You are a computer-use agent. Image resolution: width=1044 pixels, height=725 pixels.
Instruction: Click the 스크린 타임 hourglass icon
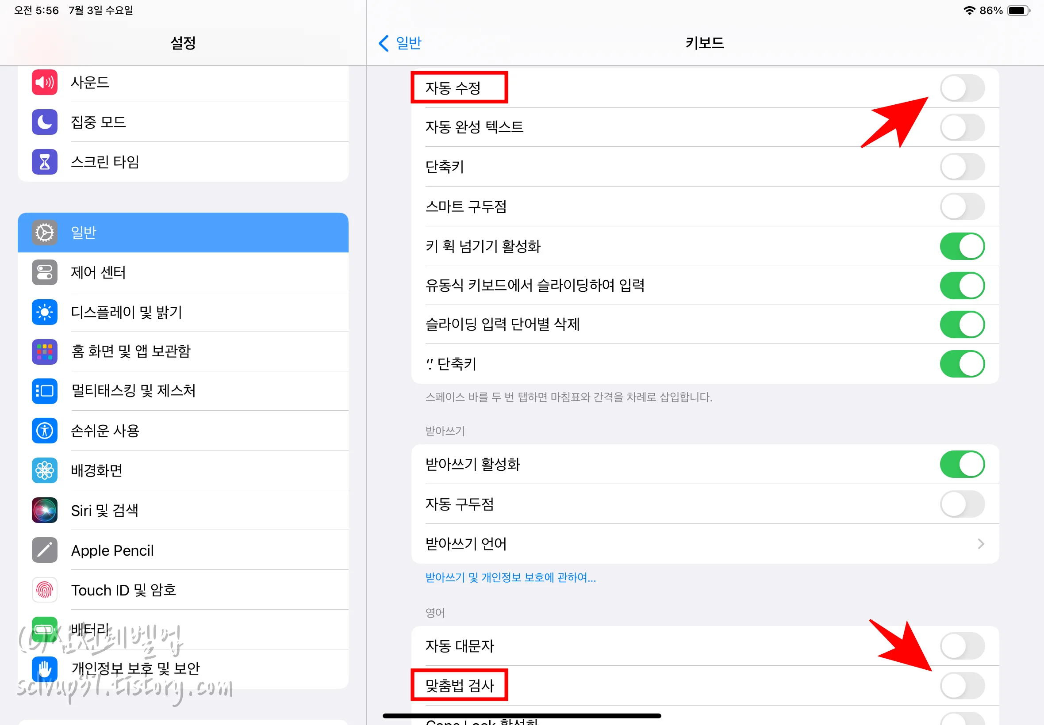point(44,162)
